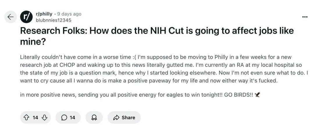Click the comment count number 14
Image resolution: width=314 pixels, height=130 pixels.
72,118
